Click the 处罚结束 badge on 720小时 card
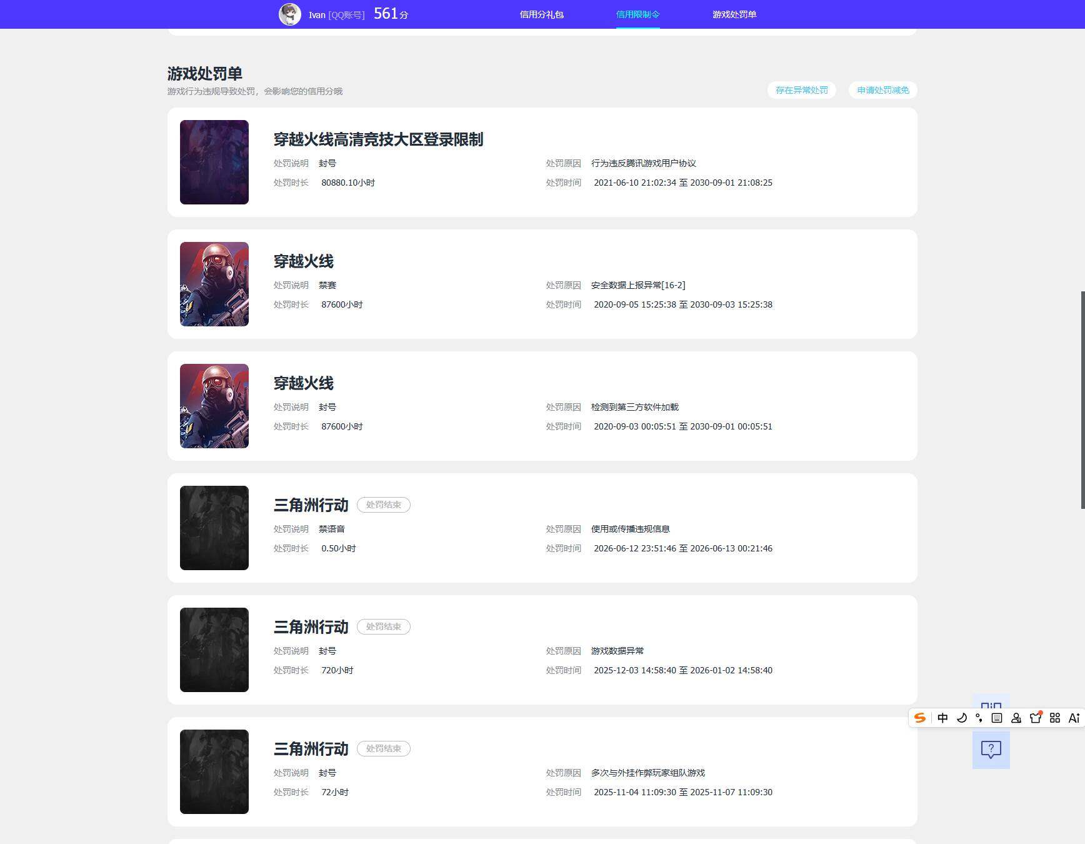Image resolution: width=1085 pixels, height=844 pixels. [x=383, y=626]
